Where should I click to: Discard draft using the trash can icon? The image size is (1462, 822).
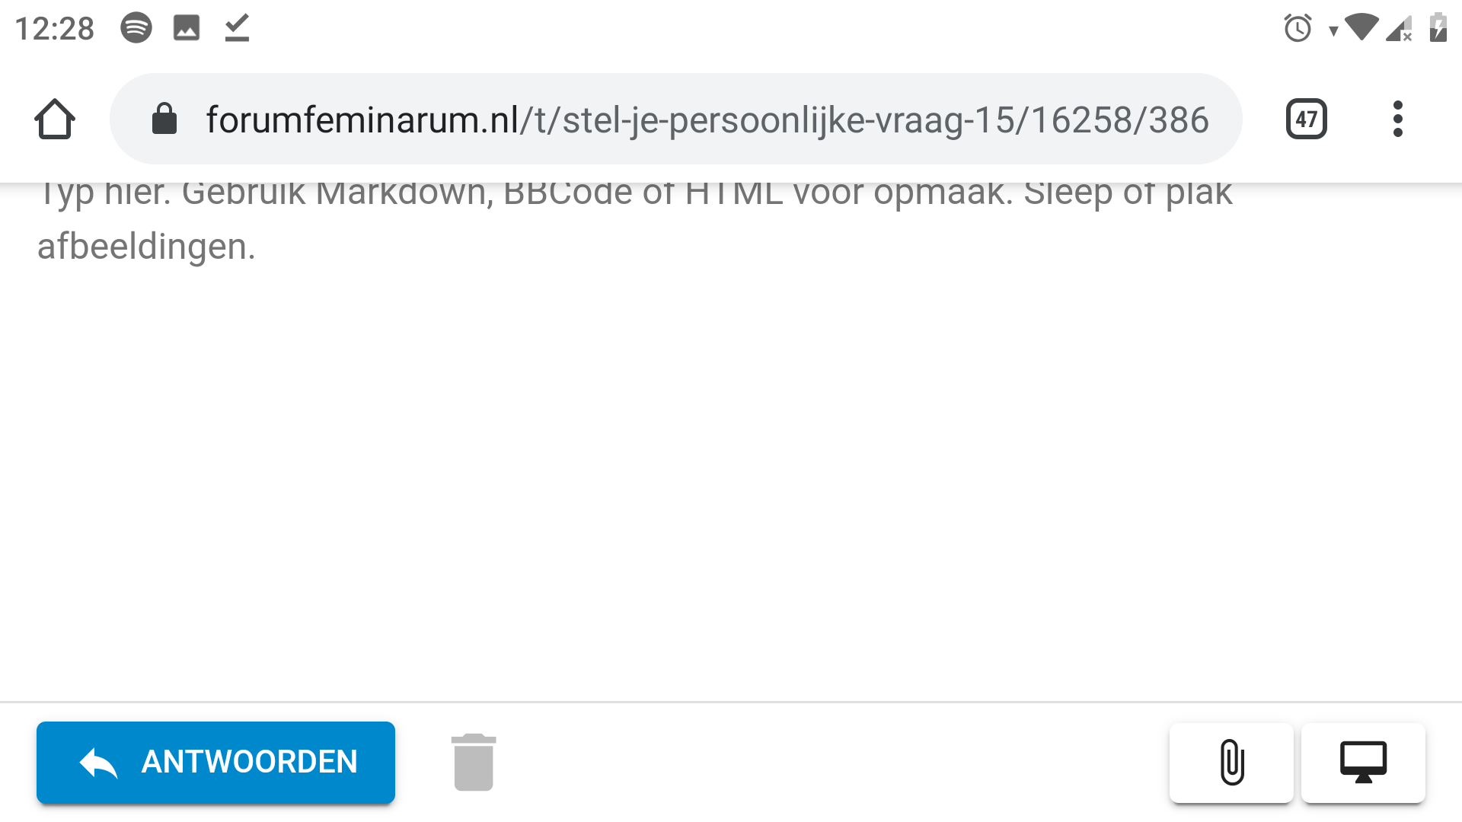[474, 762]
